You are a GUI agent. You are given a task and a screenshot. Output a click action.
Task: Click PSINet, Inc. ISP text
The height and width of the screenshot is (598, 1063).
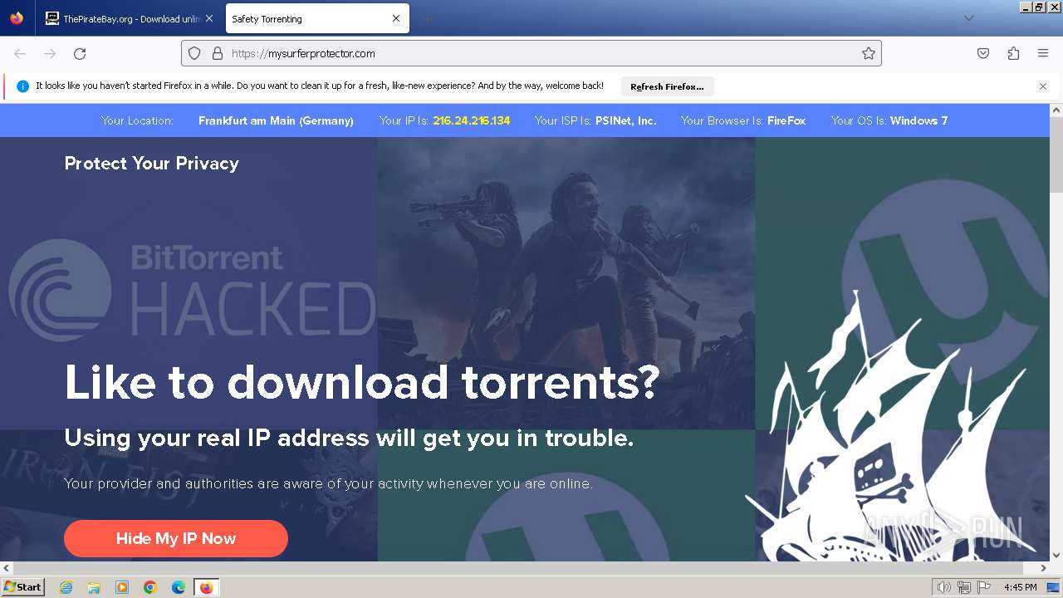(x=626, y=120)
